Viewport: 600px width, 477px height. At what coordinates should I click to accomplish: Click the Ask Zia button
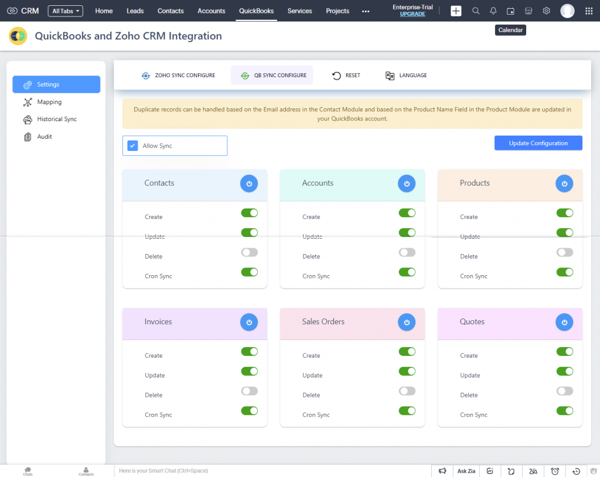(x=466, y=471)
